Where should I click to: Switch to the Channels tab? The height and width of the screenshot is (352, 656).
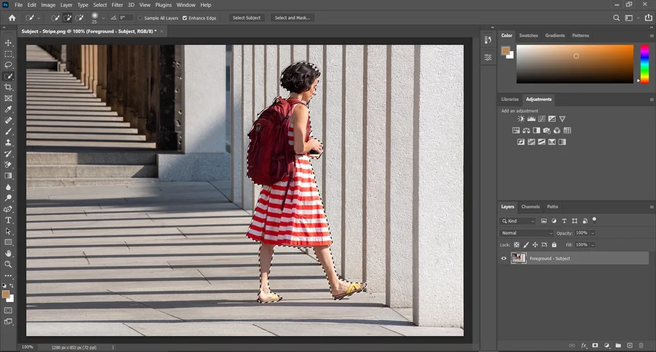point(530,207)
